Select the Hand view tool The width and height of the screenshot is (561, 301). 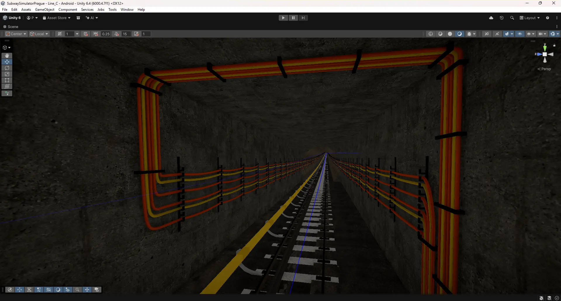[x=7, y=55]
